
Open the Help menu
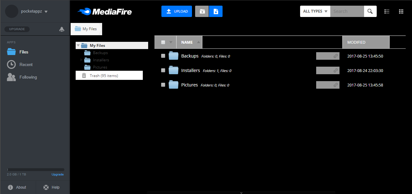coord(51,187)
